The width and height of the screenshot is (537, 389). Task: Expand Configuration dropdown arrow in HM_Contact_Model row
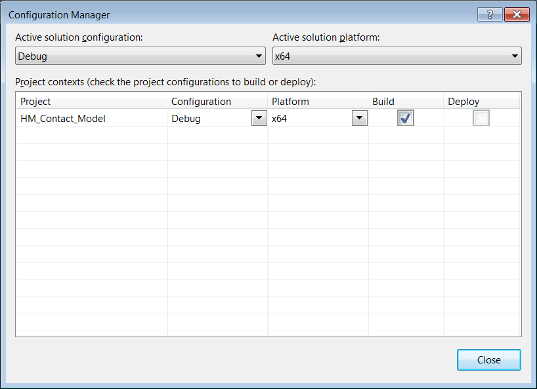259,119
